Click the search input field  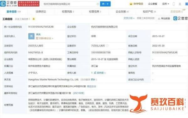pos(71,4)
